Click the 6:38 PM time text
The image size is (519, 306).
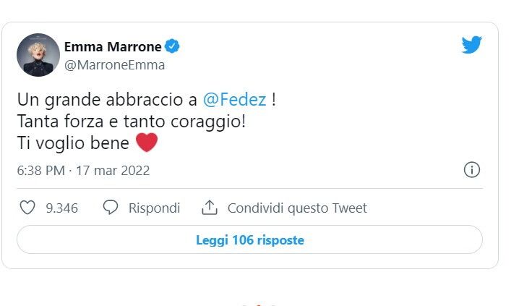pyautogui.click(x=40, y=171)
